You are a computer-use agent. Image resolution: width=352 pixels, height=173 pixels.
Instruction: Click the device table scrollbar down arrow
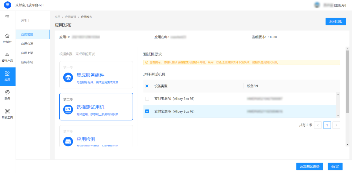338,116
